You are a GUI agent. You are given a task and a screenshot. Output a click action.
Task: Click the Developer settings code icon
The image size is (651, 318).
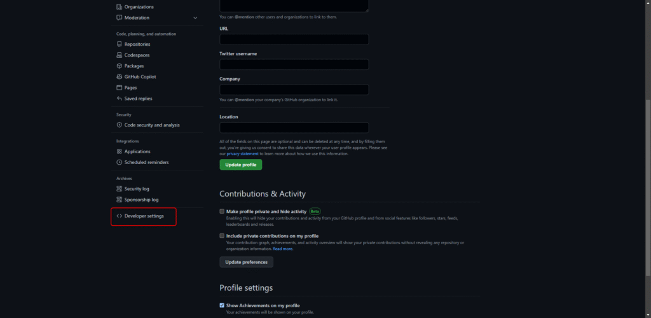(119, 216)
